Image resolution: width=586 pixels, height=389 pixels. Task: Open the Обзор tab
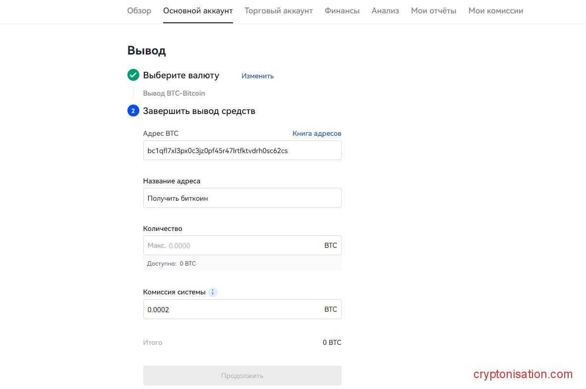click(139, 10)
